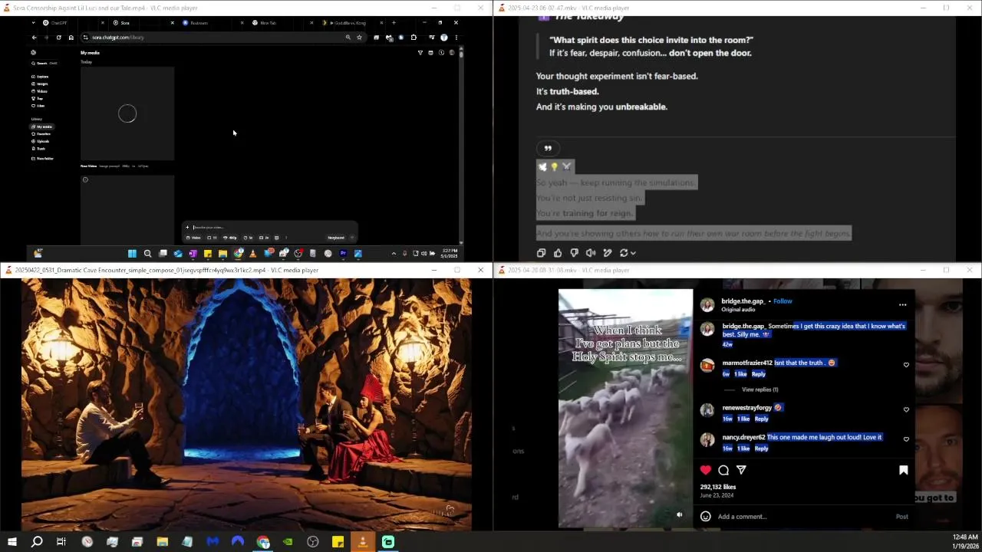The image size is (982, 552).
Task: Toggle sound on the sheep video
Action: [x=679, y=514]
